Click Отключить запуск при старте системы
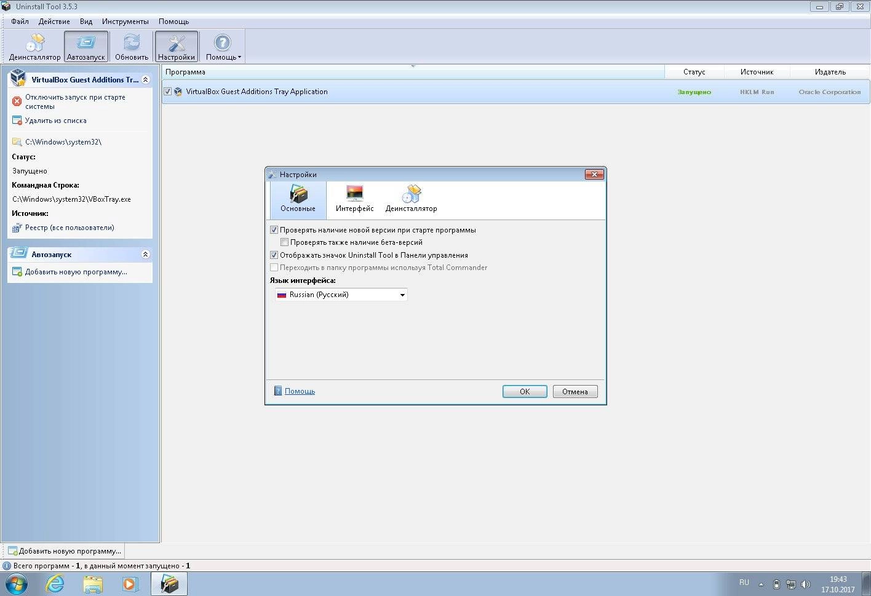The height and width of the screenshot is (596, 871). click(75, 102)
